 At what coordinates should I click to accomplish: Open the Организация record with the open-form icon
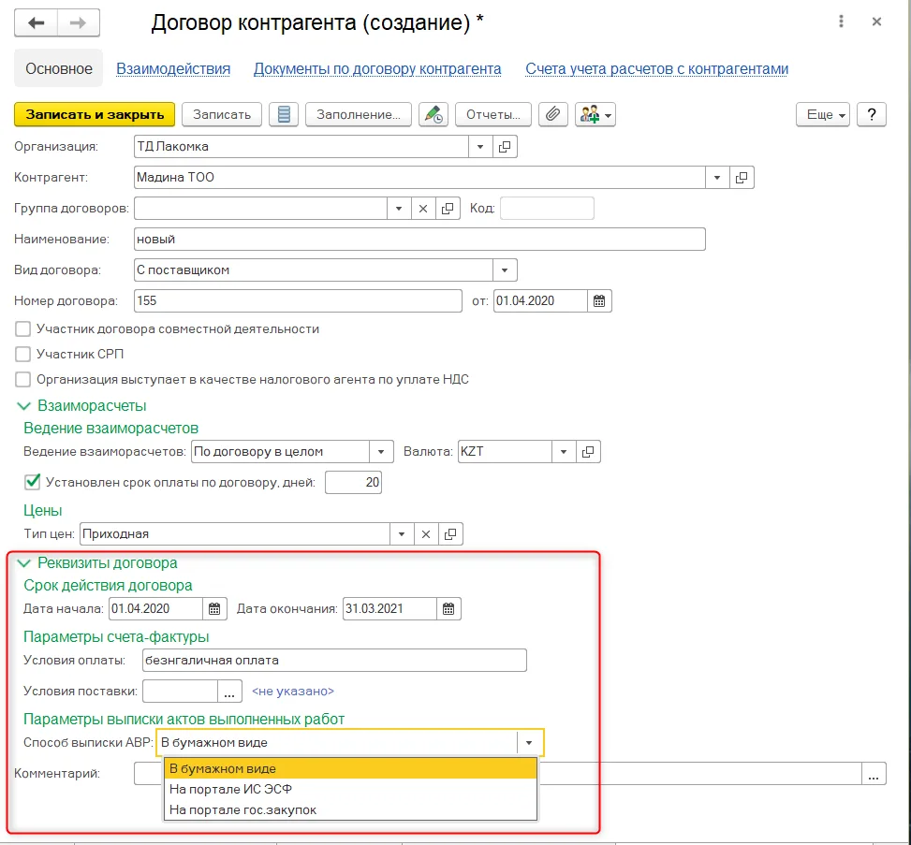[505, 147]
